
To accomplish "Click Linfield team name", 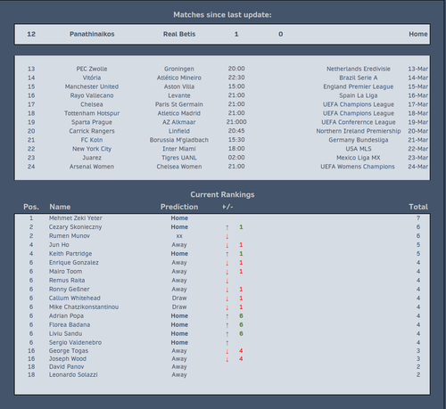I will click(179, 131).
